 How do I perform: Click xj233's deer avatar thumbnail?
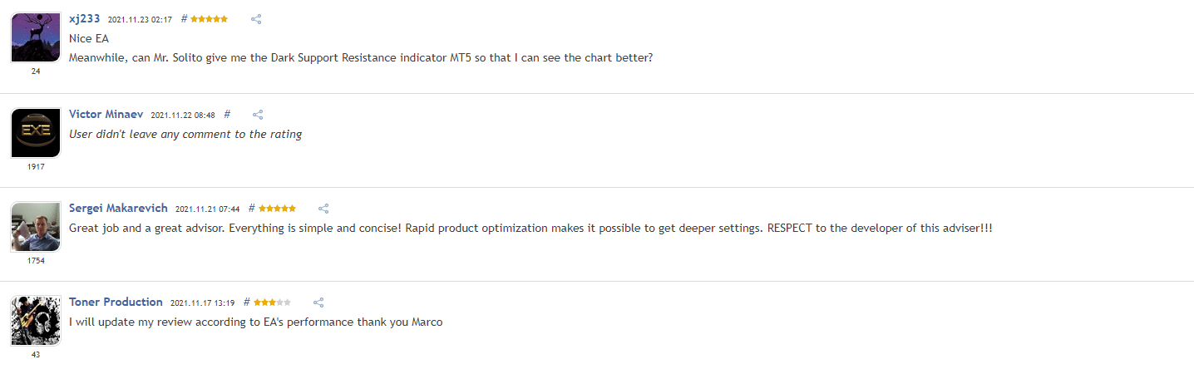pyautogui.click(x=36, y=37)
